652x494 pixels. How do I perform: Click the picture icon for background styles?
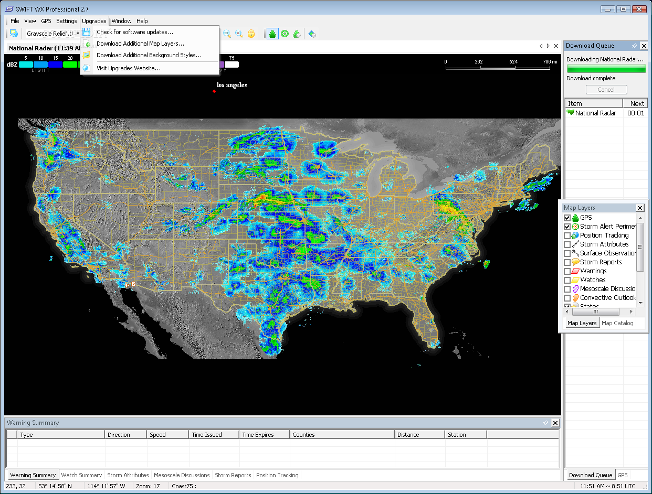click(x=87, y=55)
